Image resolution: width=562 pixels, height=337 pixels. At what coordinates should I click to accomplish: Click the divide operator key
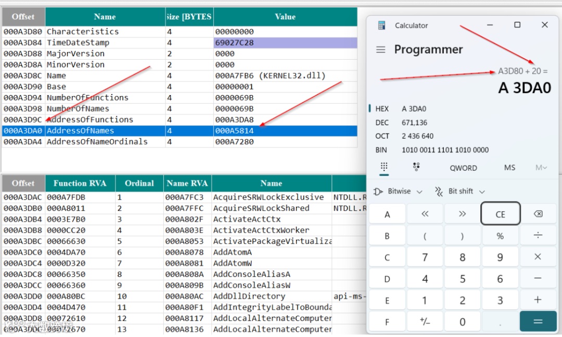(538, 235)
